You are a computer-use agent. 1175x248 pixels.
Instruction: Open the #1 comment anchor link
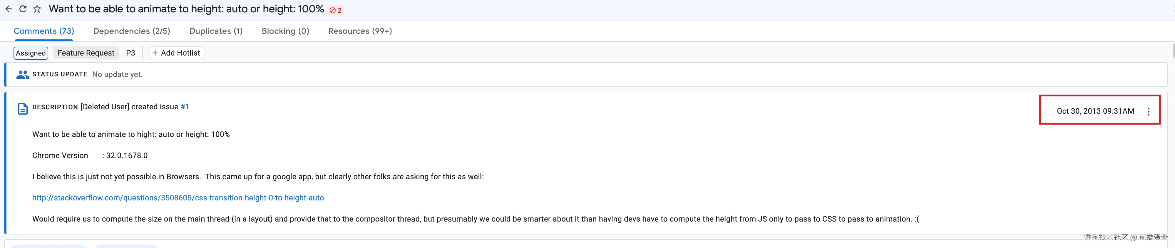(x=185, y=107)
